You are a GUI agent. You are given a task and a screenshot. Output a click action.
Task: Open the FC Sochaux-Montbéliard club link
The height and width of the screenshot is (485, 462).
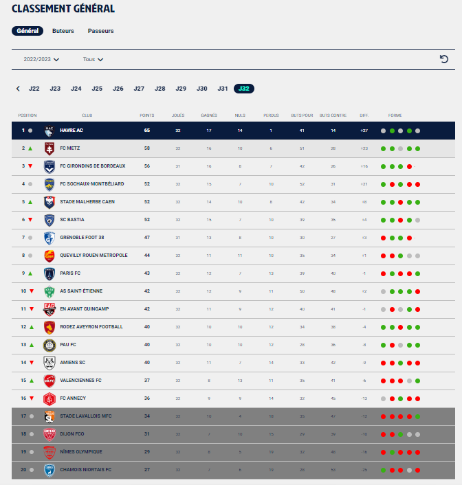92,183
